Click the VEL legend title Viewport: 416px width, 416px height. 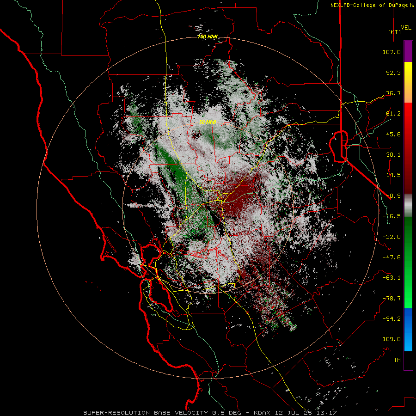pyautogui.click(x=406, y=28)
